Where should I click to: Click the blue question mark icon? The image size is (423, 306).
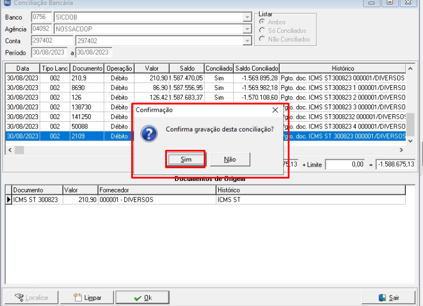coord(149,134)
